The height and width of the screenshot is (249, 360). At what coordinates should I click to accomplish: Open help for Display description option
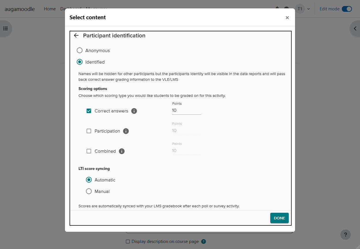coord(204,242)
